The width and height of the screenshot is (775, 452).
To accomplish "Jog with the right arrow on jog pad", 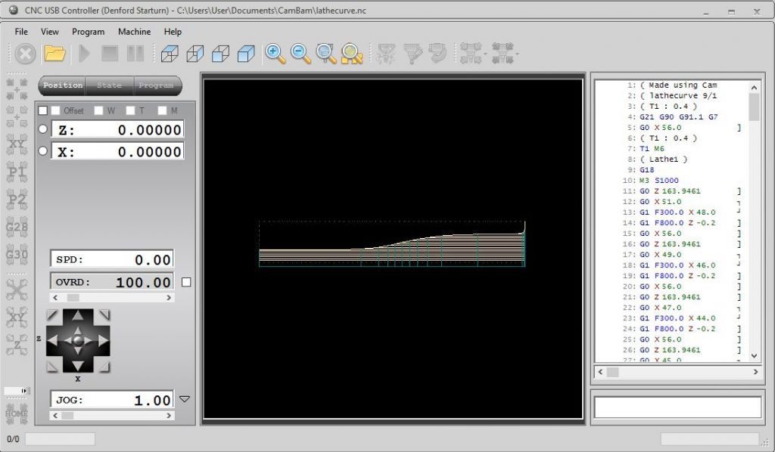I will point(103,340).
